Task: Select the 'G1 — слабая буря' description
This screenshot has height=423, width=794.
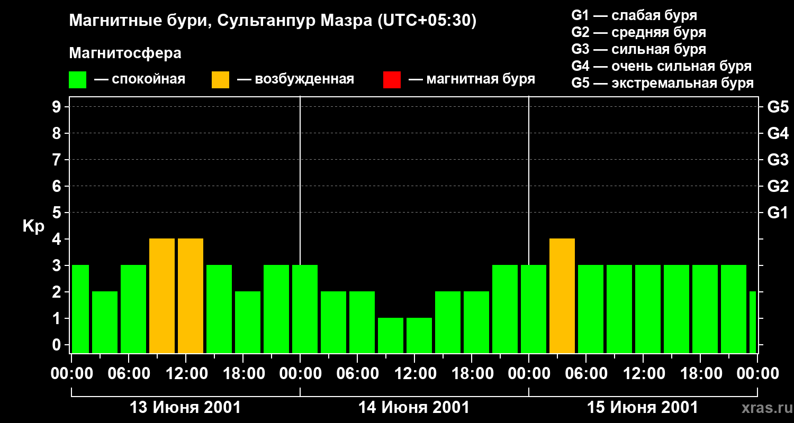Action: point(634,15)
